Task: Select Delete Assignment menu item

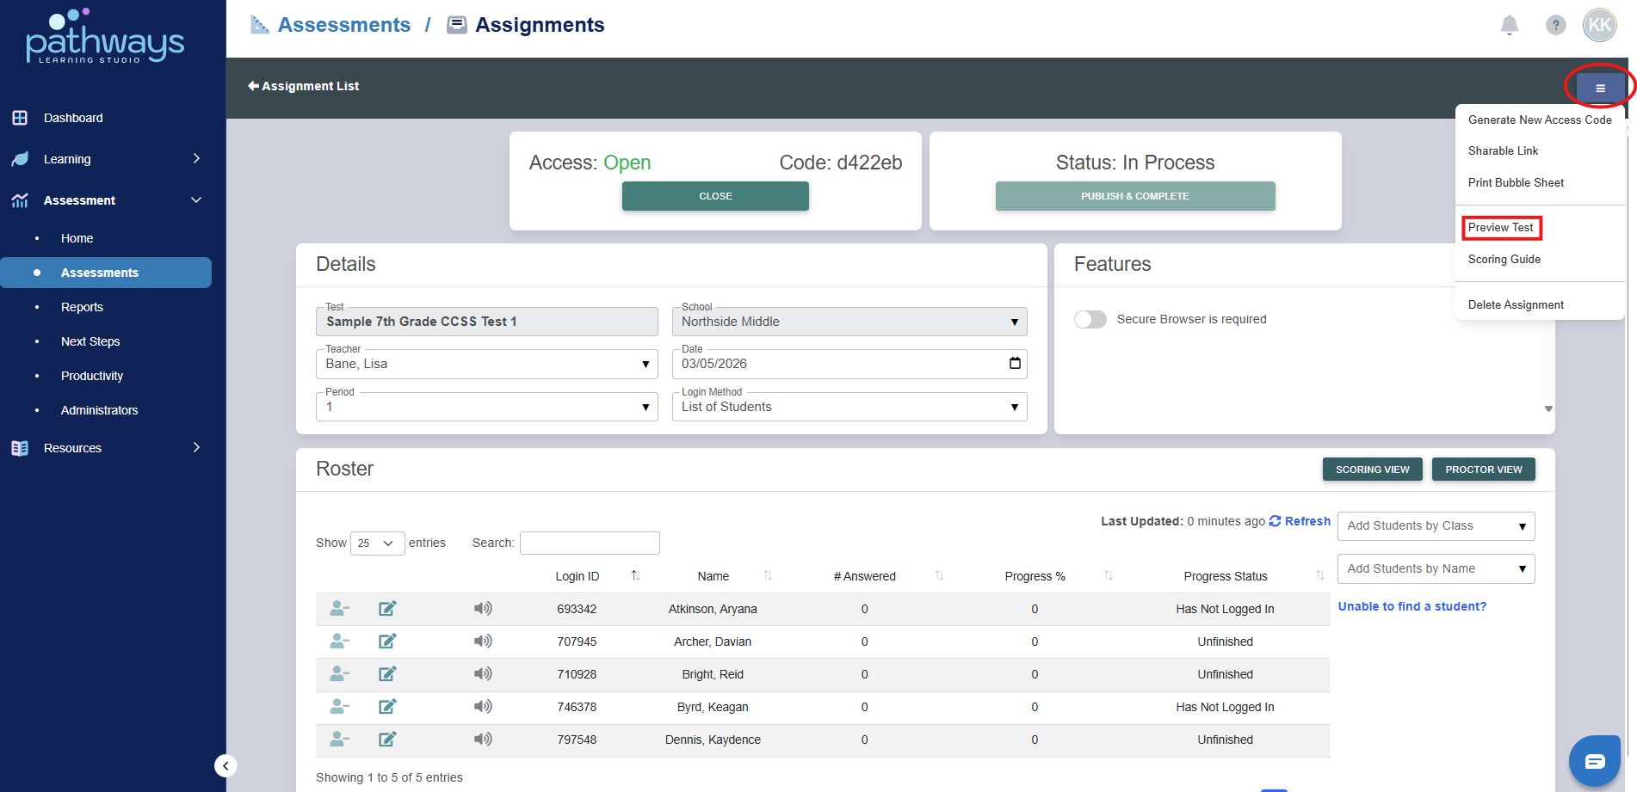Action: (1516, 304)
